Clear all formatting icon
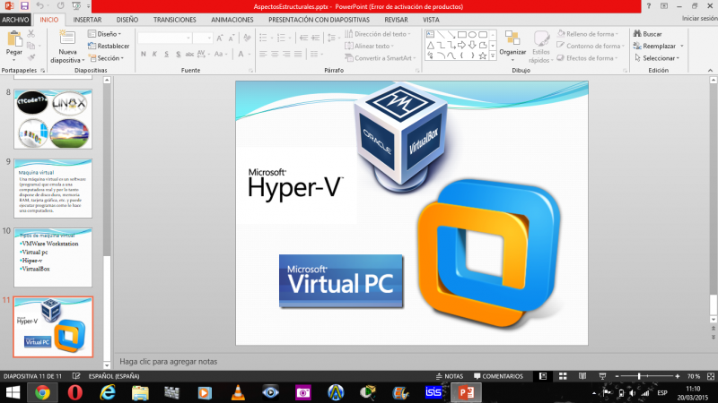Screen dimensions: 718x403 pos(247,38)
